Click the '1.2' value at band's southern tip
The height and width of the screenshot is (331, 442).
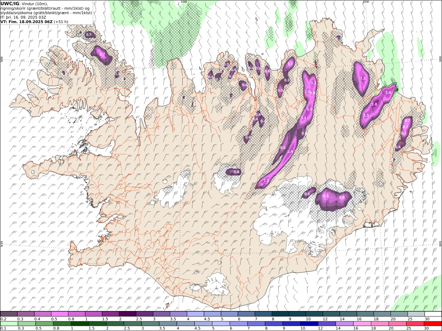click(266, 180)
